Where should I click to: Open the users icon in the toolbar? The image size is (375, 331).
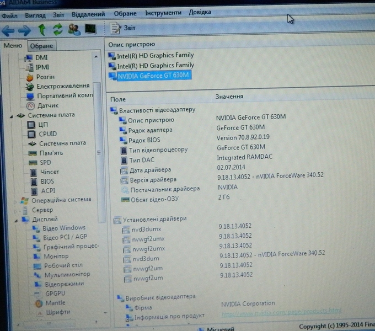tap(73, 30)
